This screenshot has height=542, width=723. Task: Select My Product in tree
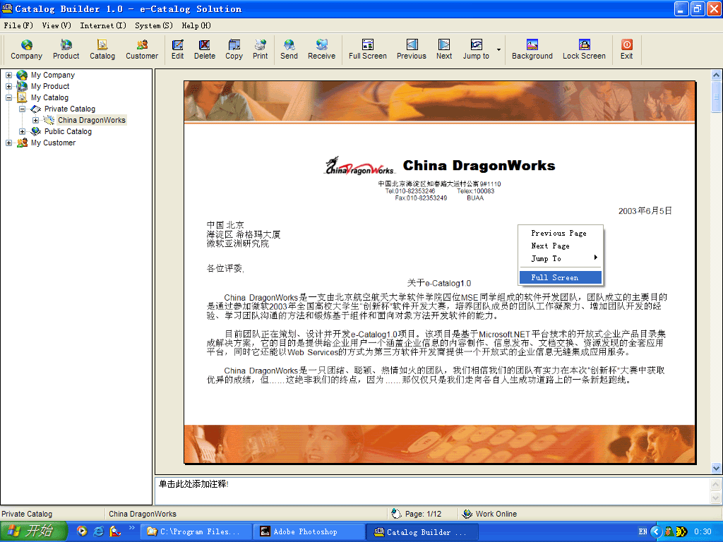pos(50,86)
